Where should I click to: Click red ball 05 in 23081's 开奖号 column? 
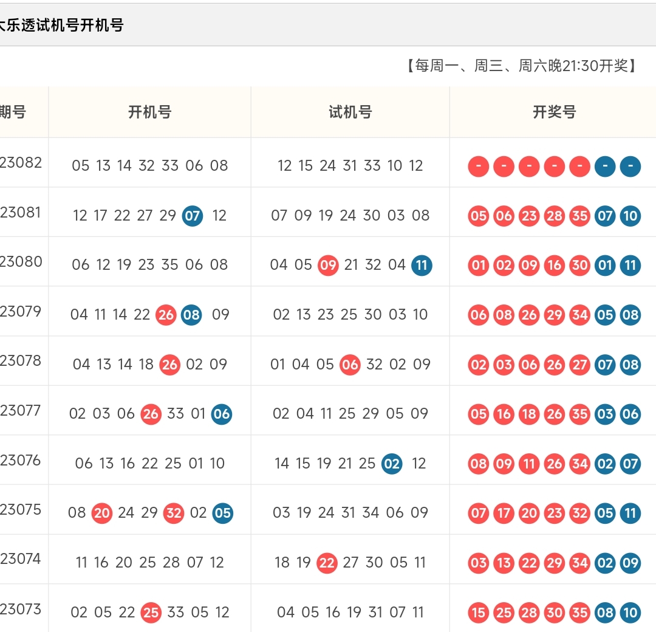click(479, 216)
